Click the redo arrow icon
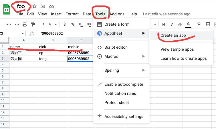Image resolution: width=216 pixels, height=129 pixels. pos(17,24)
